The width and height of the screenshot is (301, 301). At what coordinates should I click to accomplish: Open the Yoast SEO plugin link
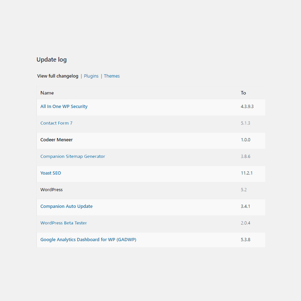tap(51, 173)
